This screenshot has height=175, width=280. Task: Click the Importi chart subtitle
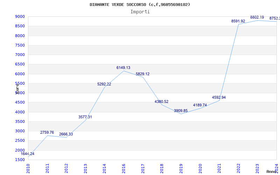pyautogui.click(x=140, y=12)
